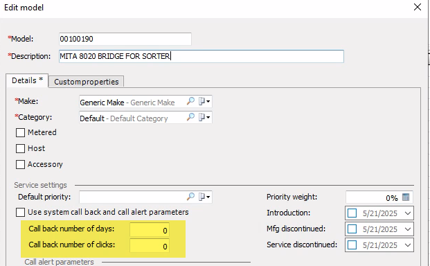Click the Service discontinued date value 5/21/2025
430x266 pixels.
(x=380, y=245)
